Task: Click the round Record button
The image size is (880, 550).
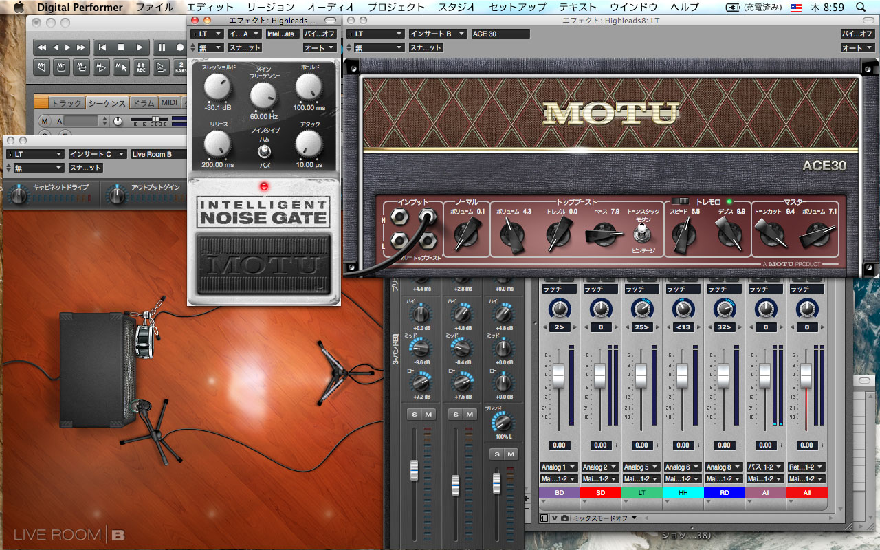Action: pyautogui.click(x=180, y=47)
